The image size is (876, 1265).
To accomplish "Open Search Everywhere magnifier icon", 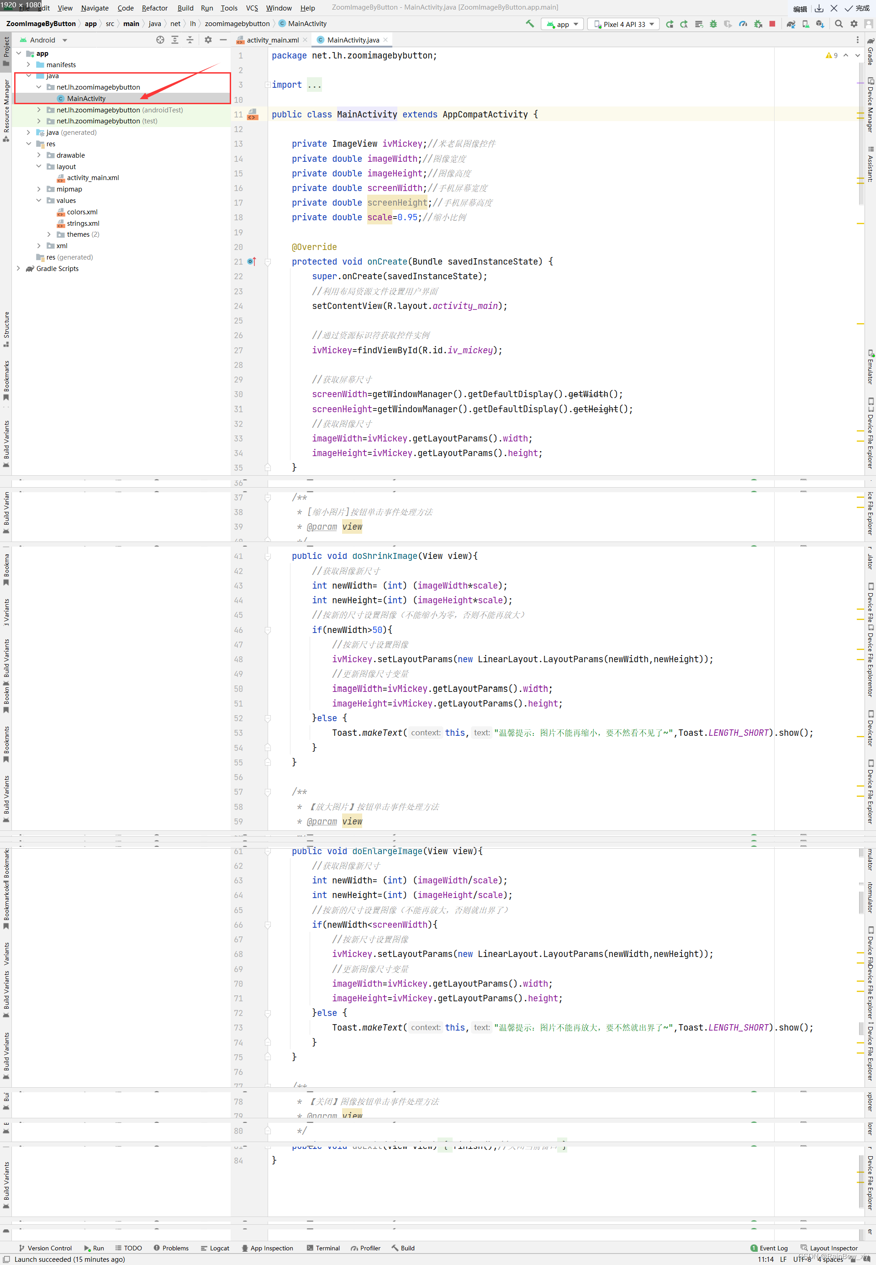I will click(x=839, y=24).
